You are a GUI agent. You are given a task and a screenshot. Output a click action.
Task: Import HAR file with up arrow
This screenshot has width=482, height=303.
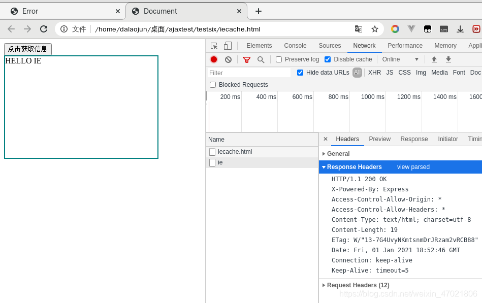pyautogui.click(x=434, y=59)
